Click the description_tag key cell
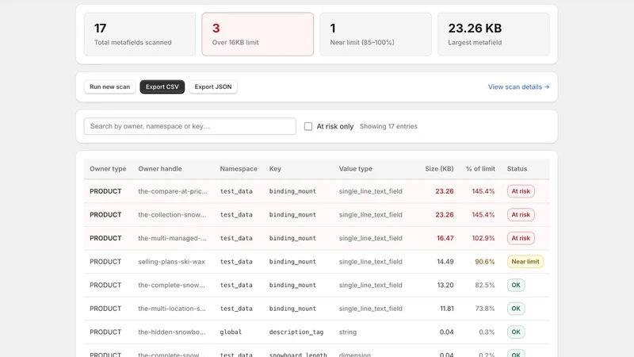 pyautogui.click(x=296, y=332)
